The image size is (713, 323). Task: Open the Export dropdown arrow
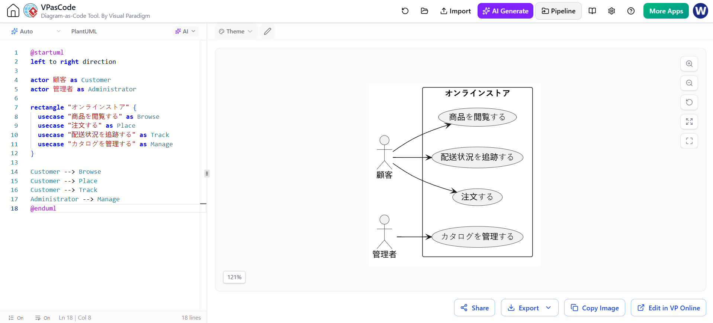548,308
